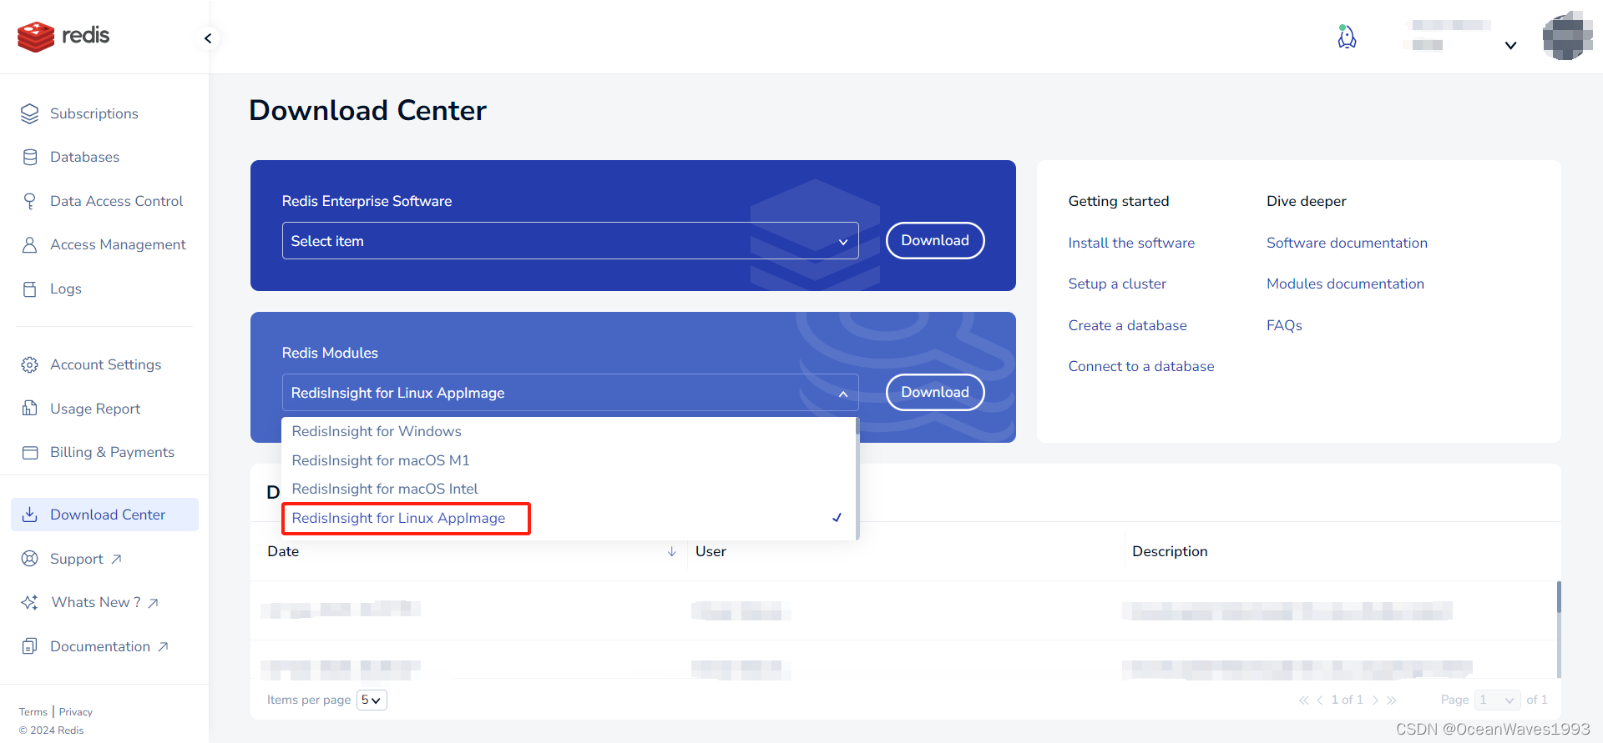Click the Billing & Payments card icon
This screenshot has height=743, width=1603.
point(30,452)
